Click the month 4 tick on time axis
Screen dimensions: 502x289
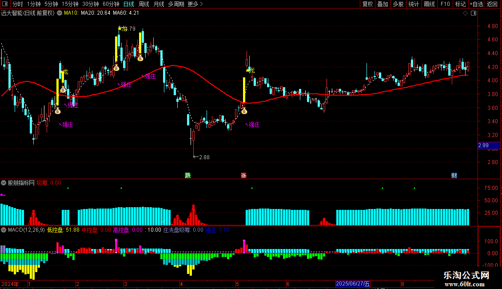click(181, 284)
